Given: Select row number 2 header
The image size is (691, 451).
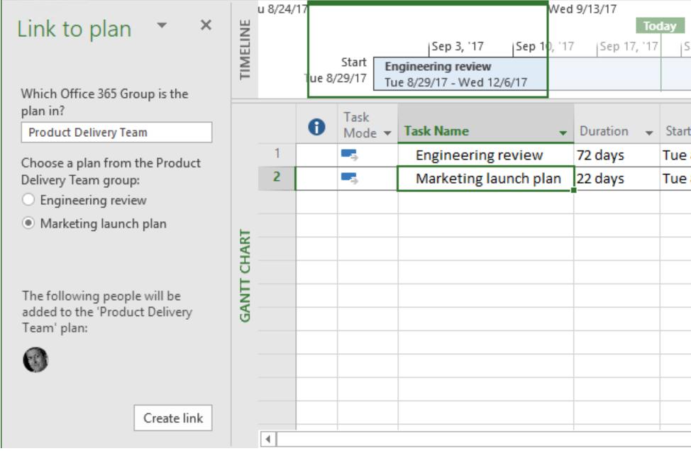Looking at the screenshot, I should [x=277, y=177].
